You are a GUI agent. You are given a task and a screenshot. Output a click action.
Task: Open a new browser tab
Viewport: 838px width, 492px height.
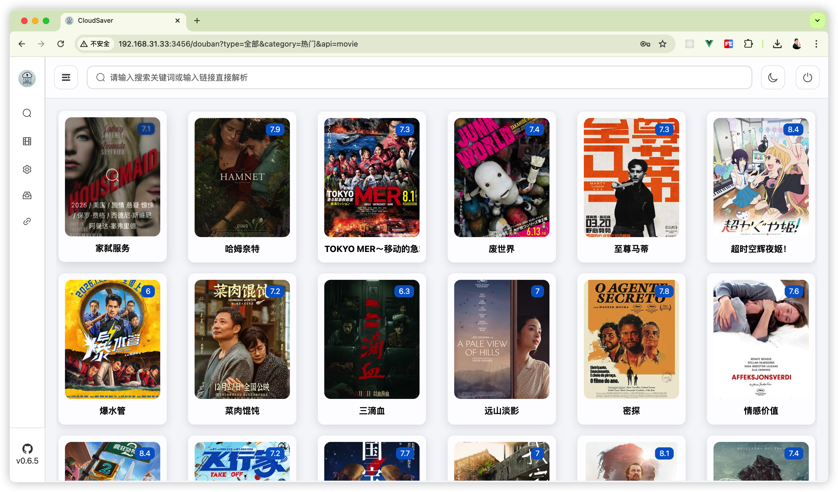coord(197,21)
